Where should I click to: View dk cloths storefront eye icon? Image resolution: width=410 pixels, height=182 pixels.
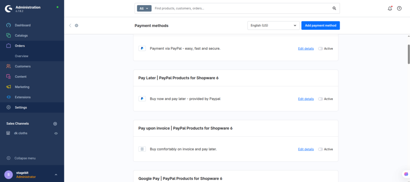point(56,133)
